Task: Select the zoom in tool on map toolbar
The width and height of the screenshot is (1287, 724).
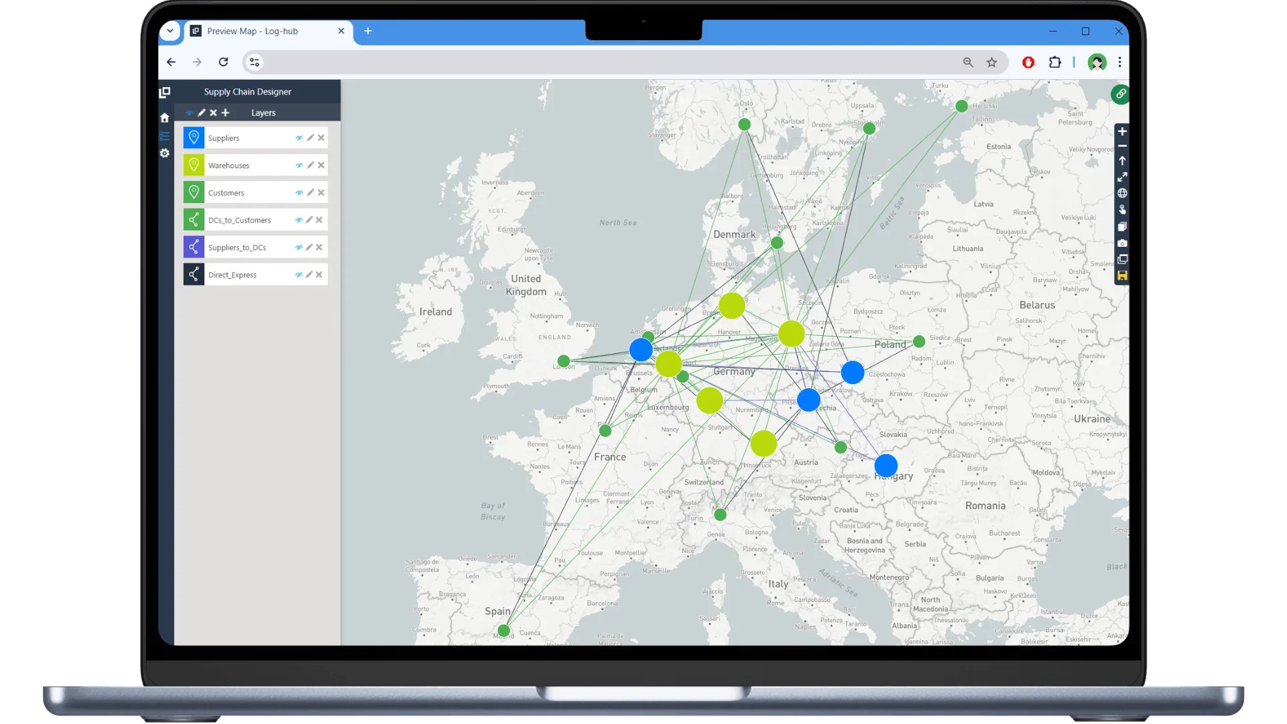Action: point(1122,131)
